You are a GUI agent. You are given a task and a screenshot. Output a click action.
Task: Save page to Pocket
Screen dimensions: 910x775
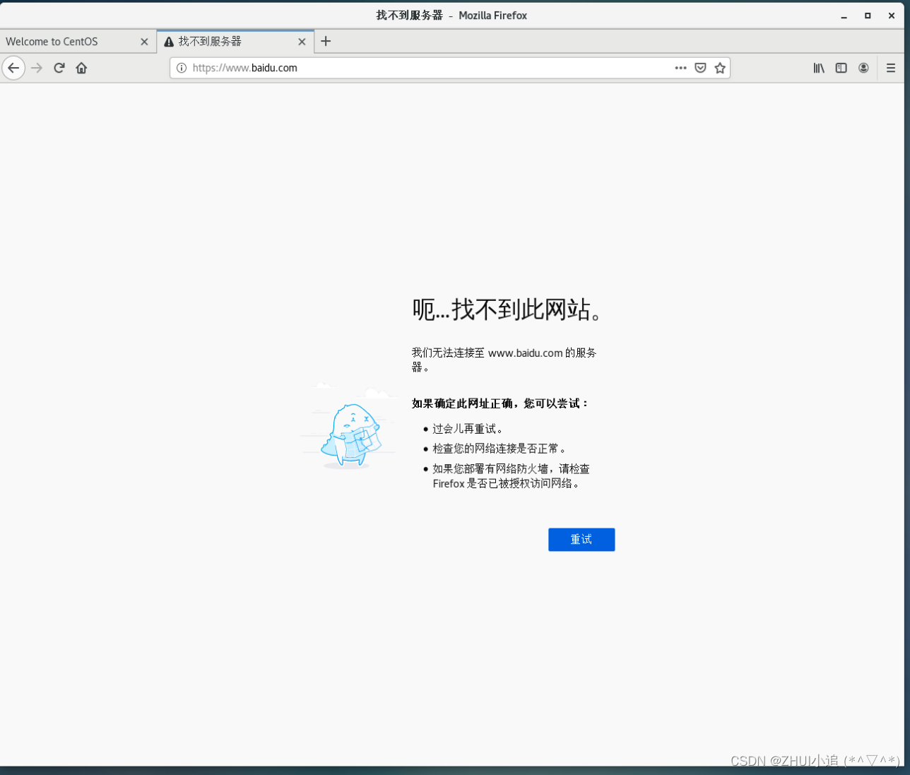click(700, 68)
